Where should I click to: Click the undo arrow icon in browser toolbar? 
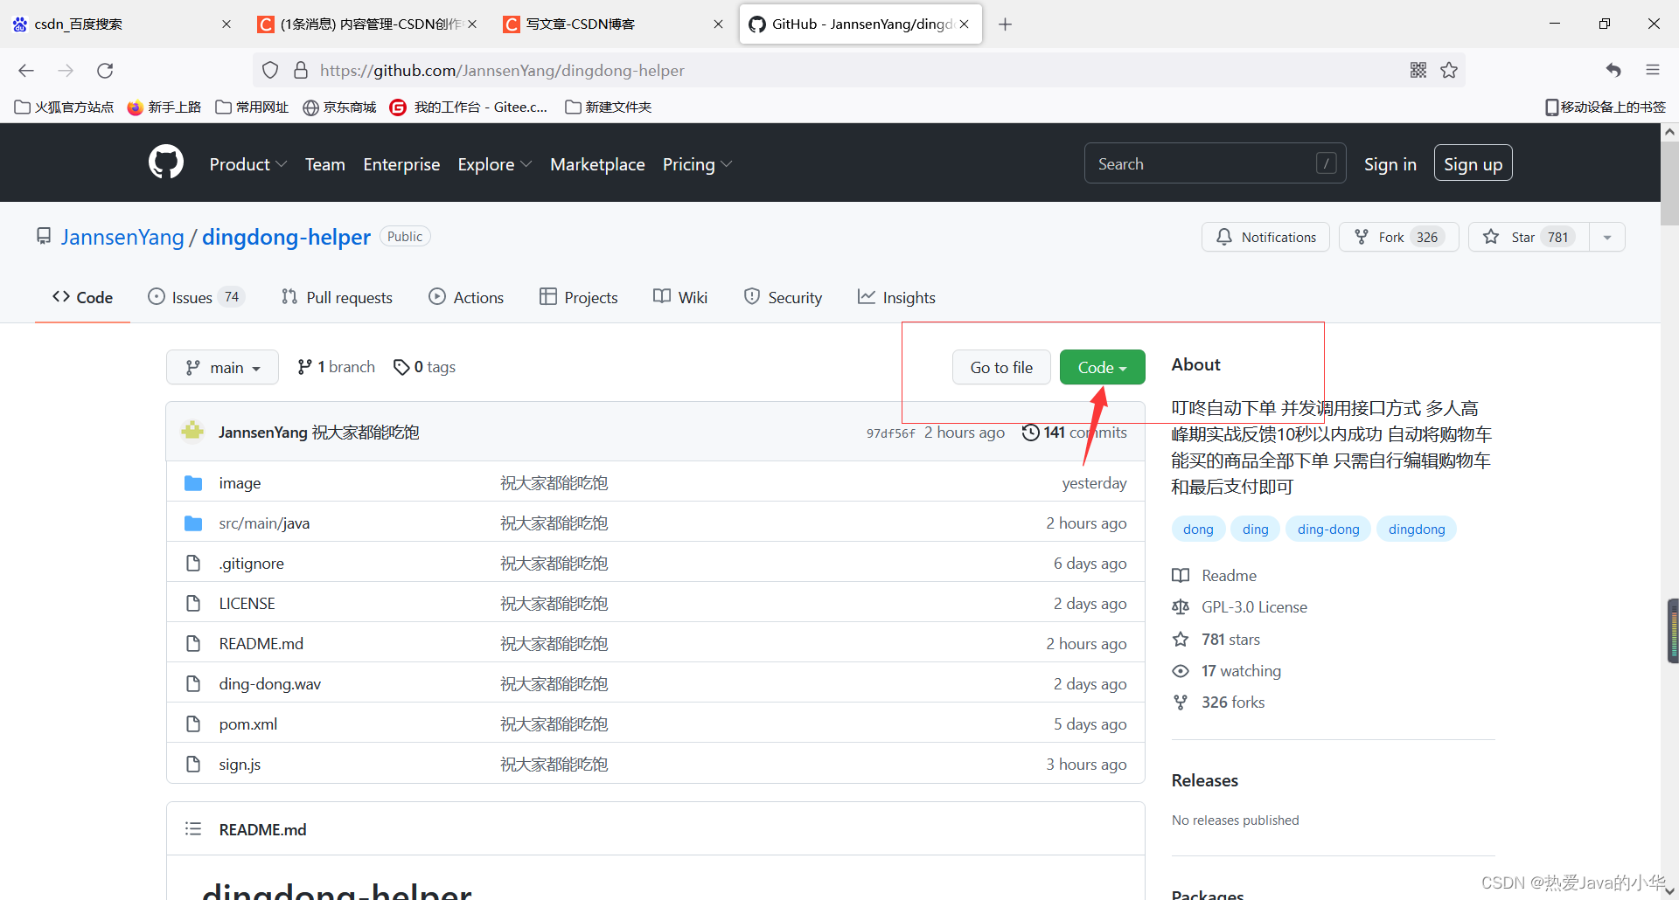click(1613, 70)
